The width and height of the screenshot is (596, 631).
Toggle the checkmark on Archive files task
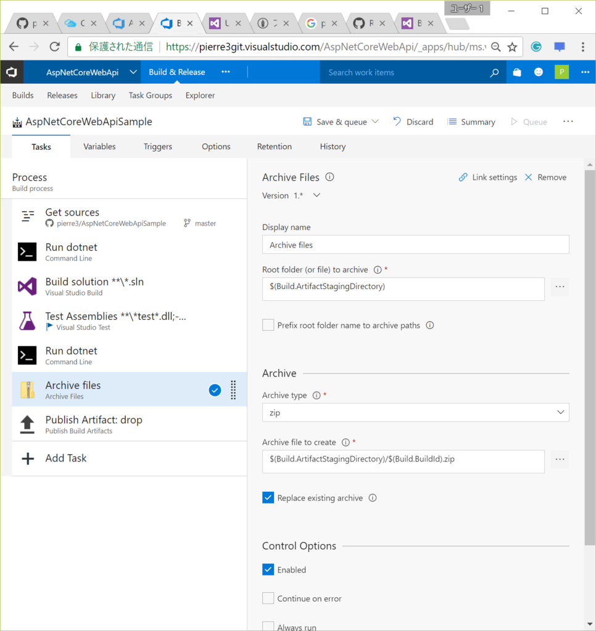[215, 390]
